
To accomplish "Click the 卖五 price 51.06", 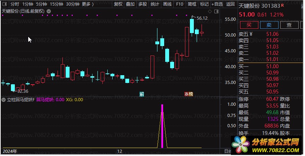I will click(272, 34).
